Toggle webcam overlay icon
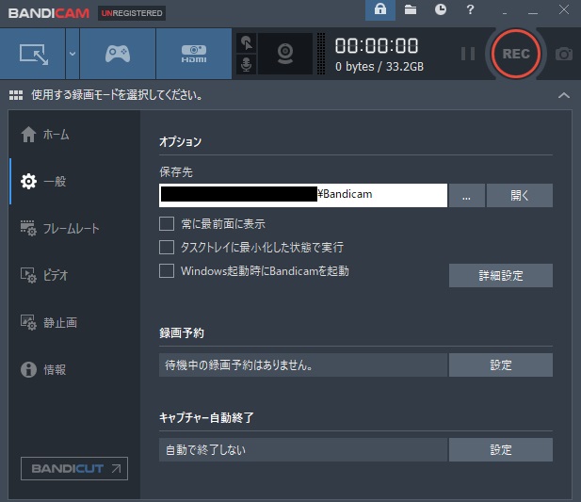The image size is (581, 502). 285,54
